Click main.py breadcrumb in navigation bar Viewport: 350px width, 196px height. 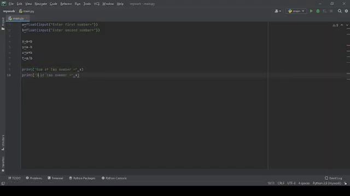point(27,11)
